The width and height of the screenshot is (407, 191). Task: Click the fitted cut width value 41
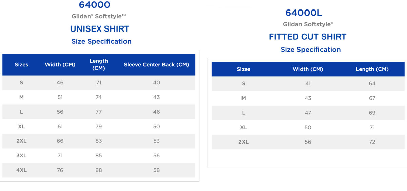[x=308, y=83]
